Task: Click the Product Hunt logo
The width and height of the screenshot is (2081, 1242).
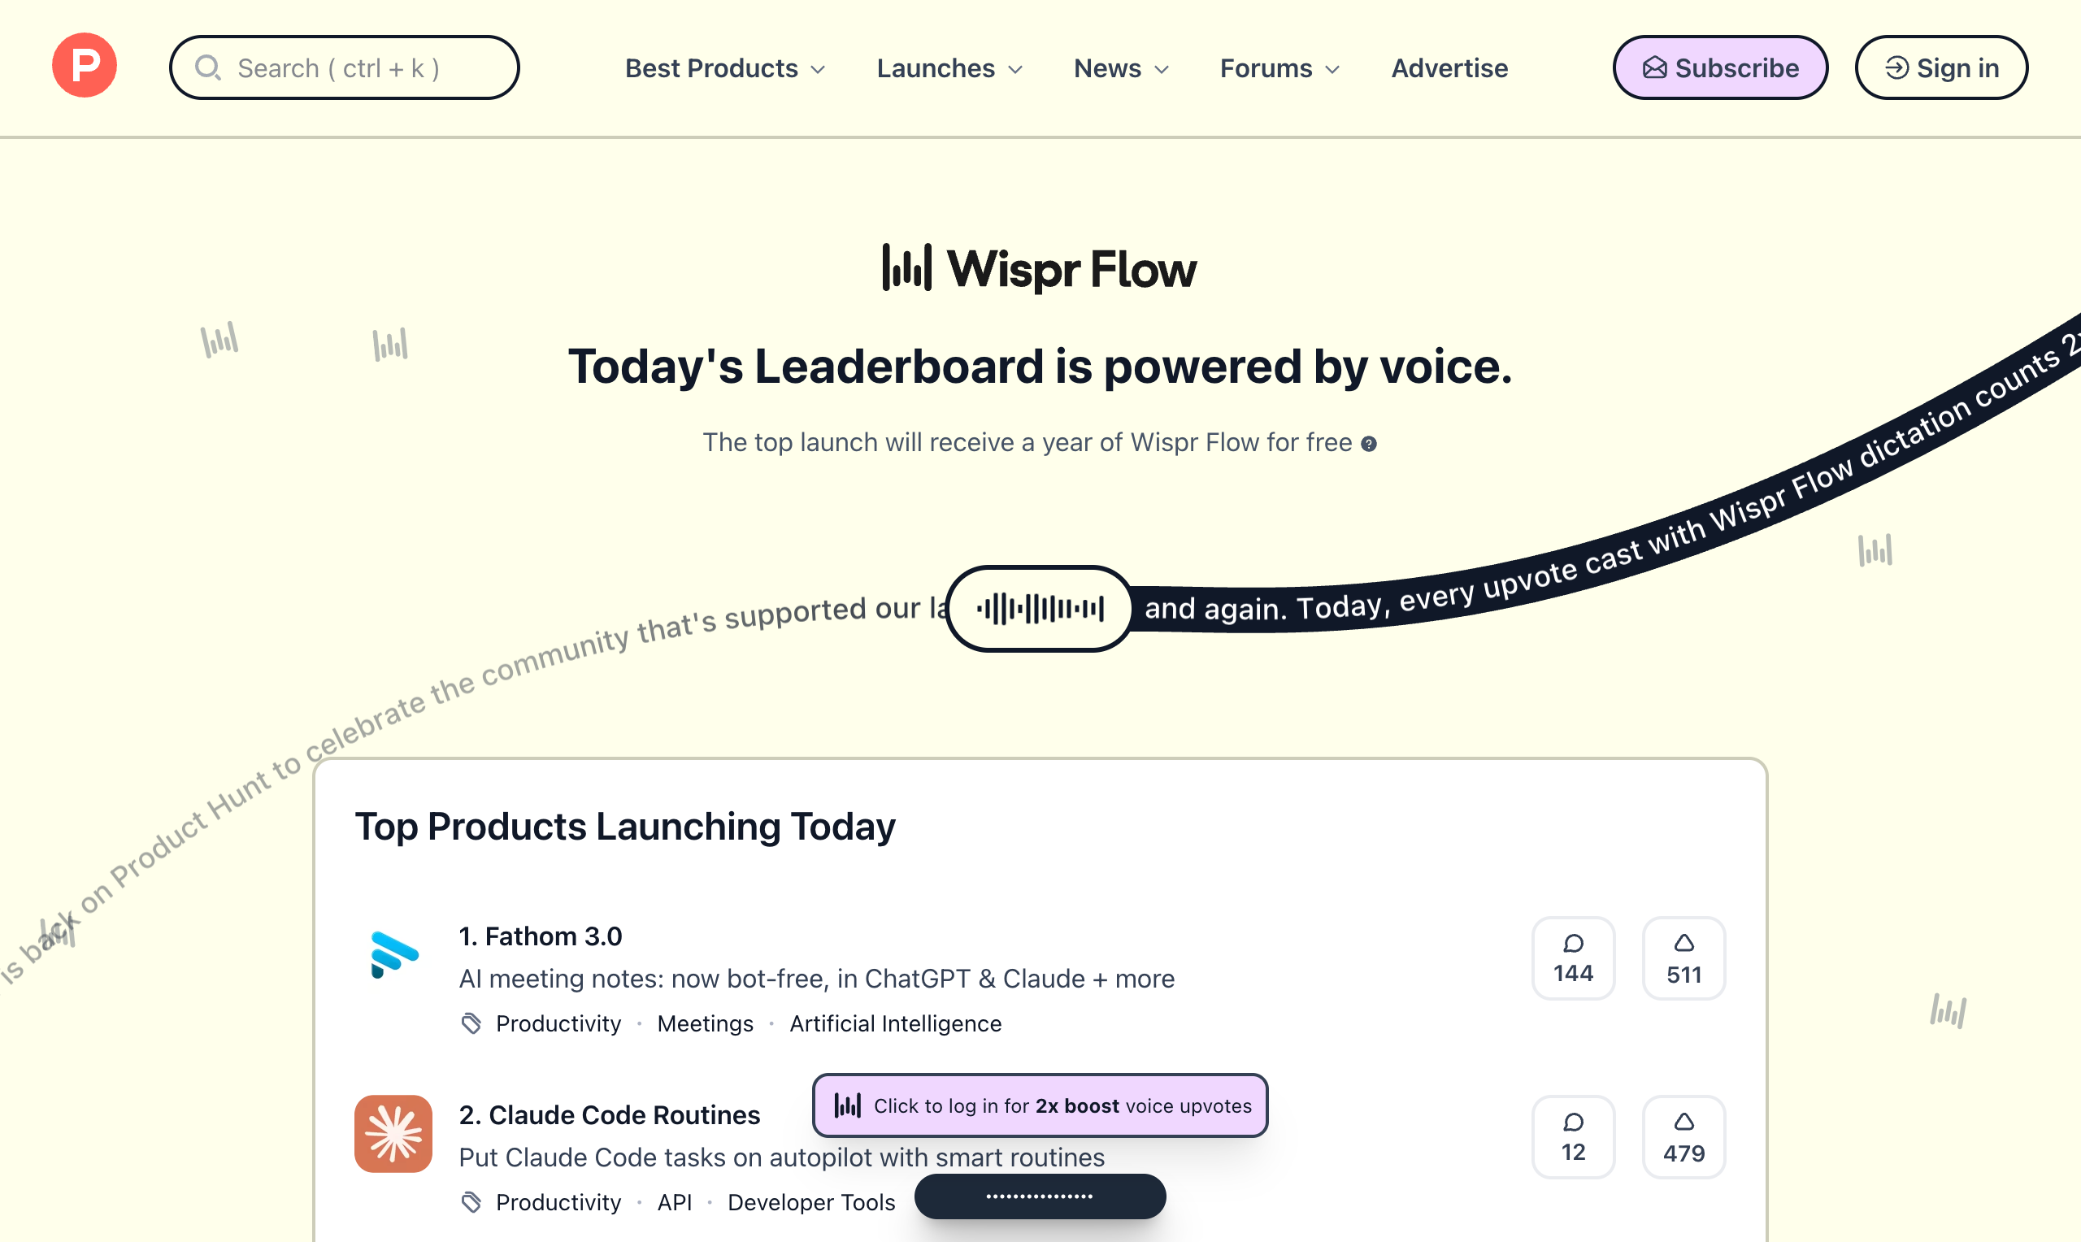Action: (x=84, y=66)
